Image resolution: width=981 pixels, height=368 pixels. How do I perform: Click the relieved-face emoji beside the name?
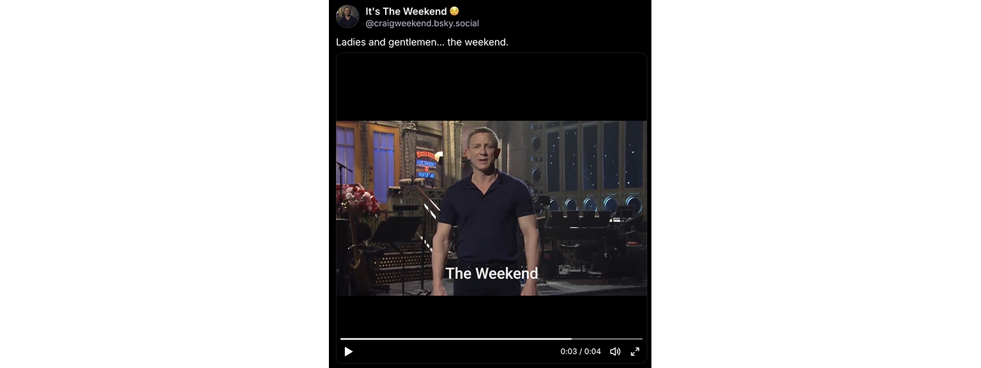click(454, 11)
